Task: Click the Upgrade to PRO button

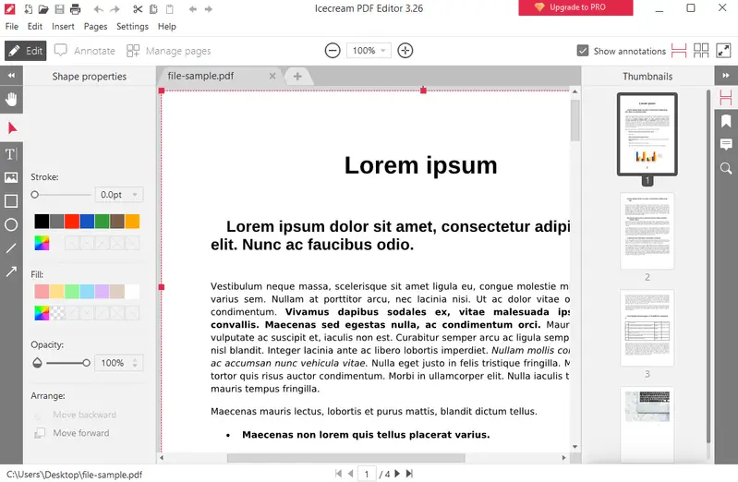Action: pos(575,7)
